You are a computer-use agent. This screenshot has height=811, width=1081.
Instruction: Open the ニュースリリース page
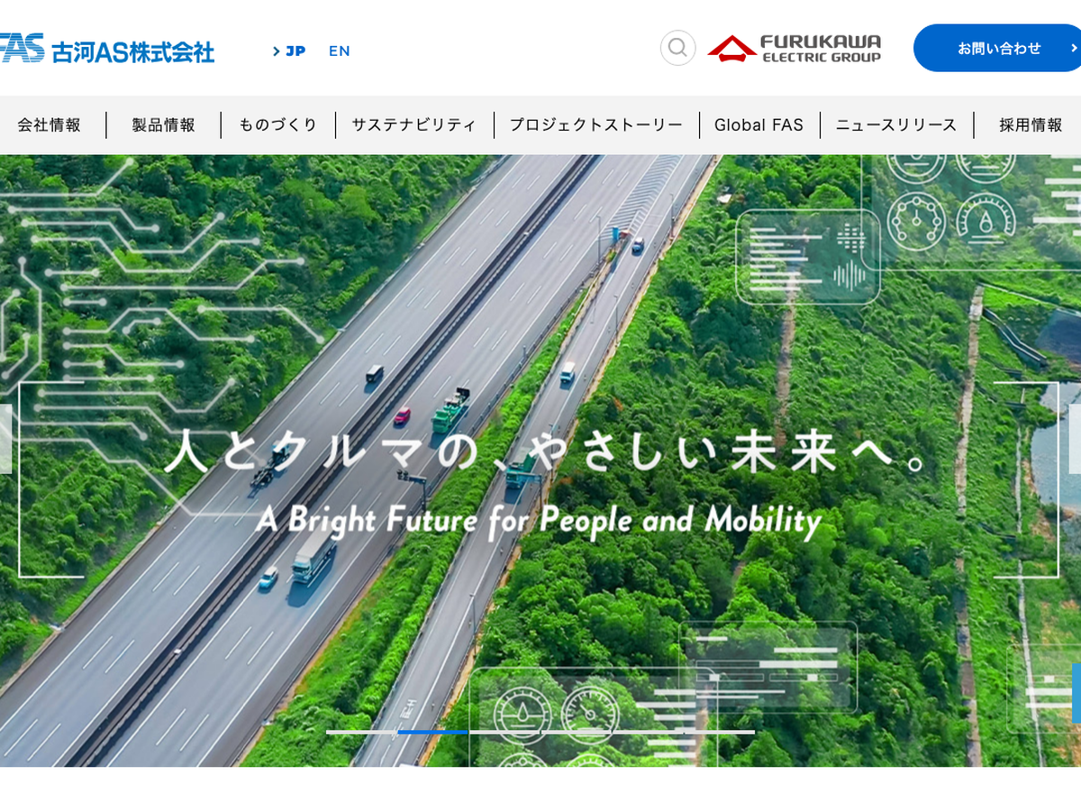pos(896,125)
